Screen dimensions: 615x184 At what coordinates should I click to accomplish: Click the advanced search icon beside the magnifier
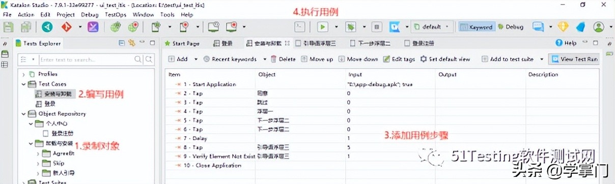click(x=149, y=60)
